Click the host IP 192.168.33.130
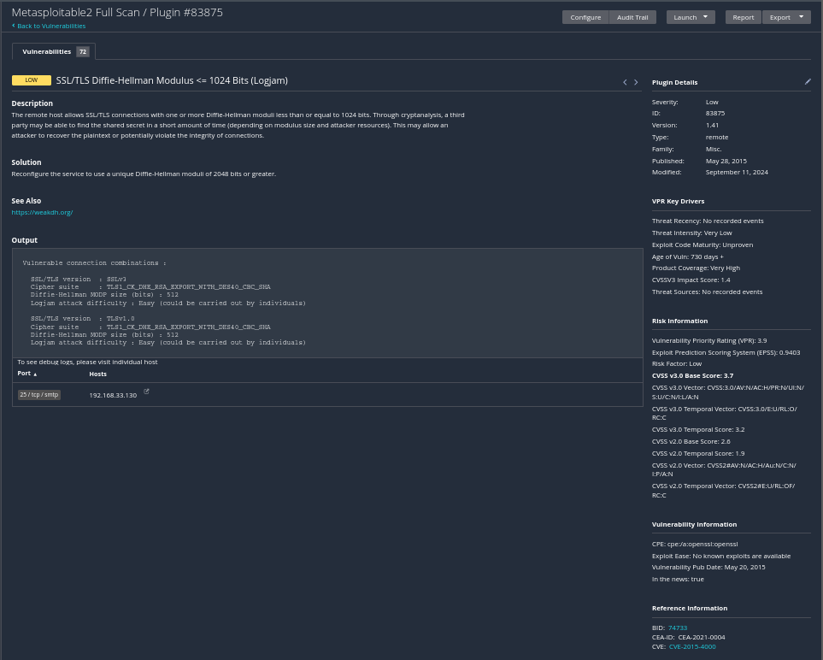823x660 pixels. pyautogui.click(x=113, y=395)
